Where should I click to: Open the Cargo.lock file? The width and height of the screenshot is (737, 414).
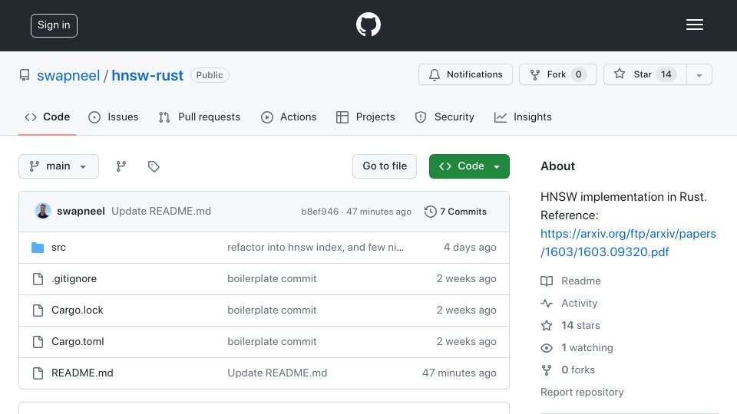coord(77,310)
